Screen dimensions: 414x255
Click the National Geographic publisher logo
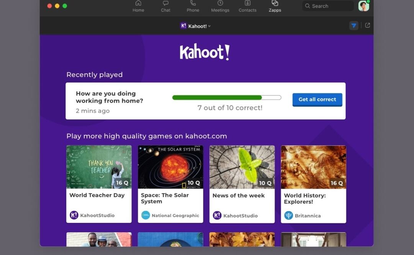pyautogui.click(x=146, y=216)
